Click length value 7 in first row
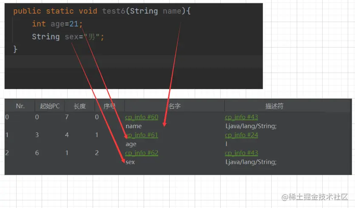Viewport: 355px width, 208px height. (67, 117)
